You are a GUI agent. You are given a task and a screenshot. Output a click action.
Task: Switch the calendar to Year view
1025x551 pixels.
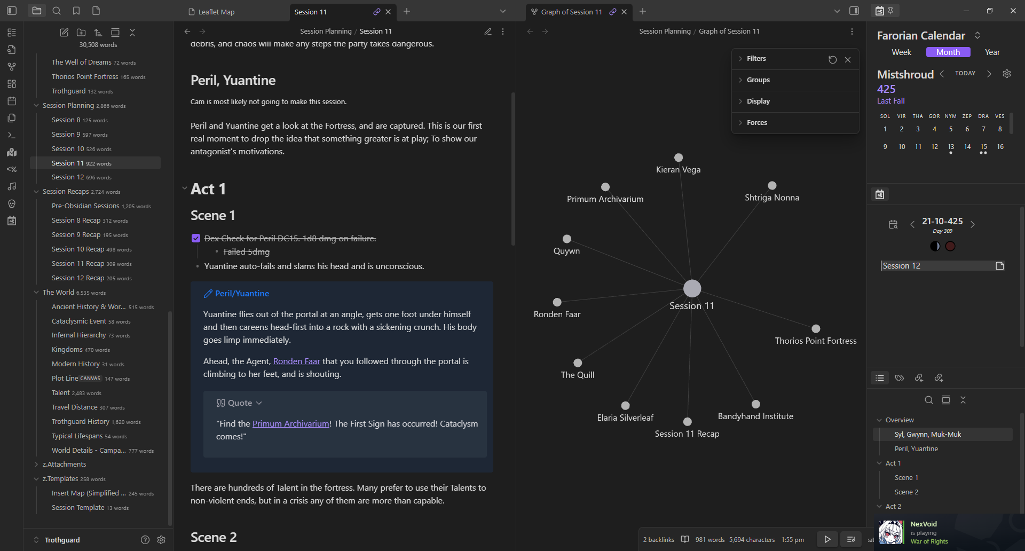tap(992, 52)
